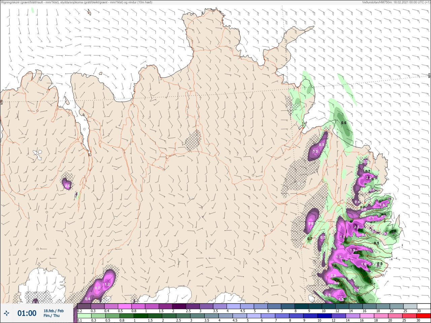Pick the 1 swatch in lower green legend
Image resolution: width=431 pixels, height=323 pixels.
(141, 316)
